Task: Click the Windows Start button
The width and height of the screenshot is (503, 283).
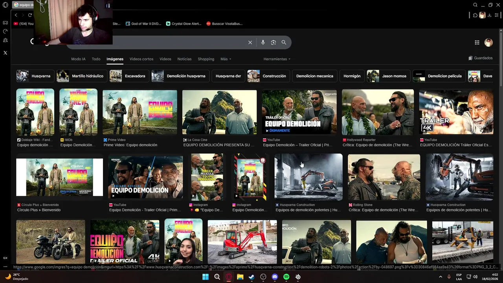Action: [x=206, y=277]
